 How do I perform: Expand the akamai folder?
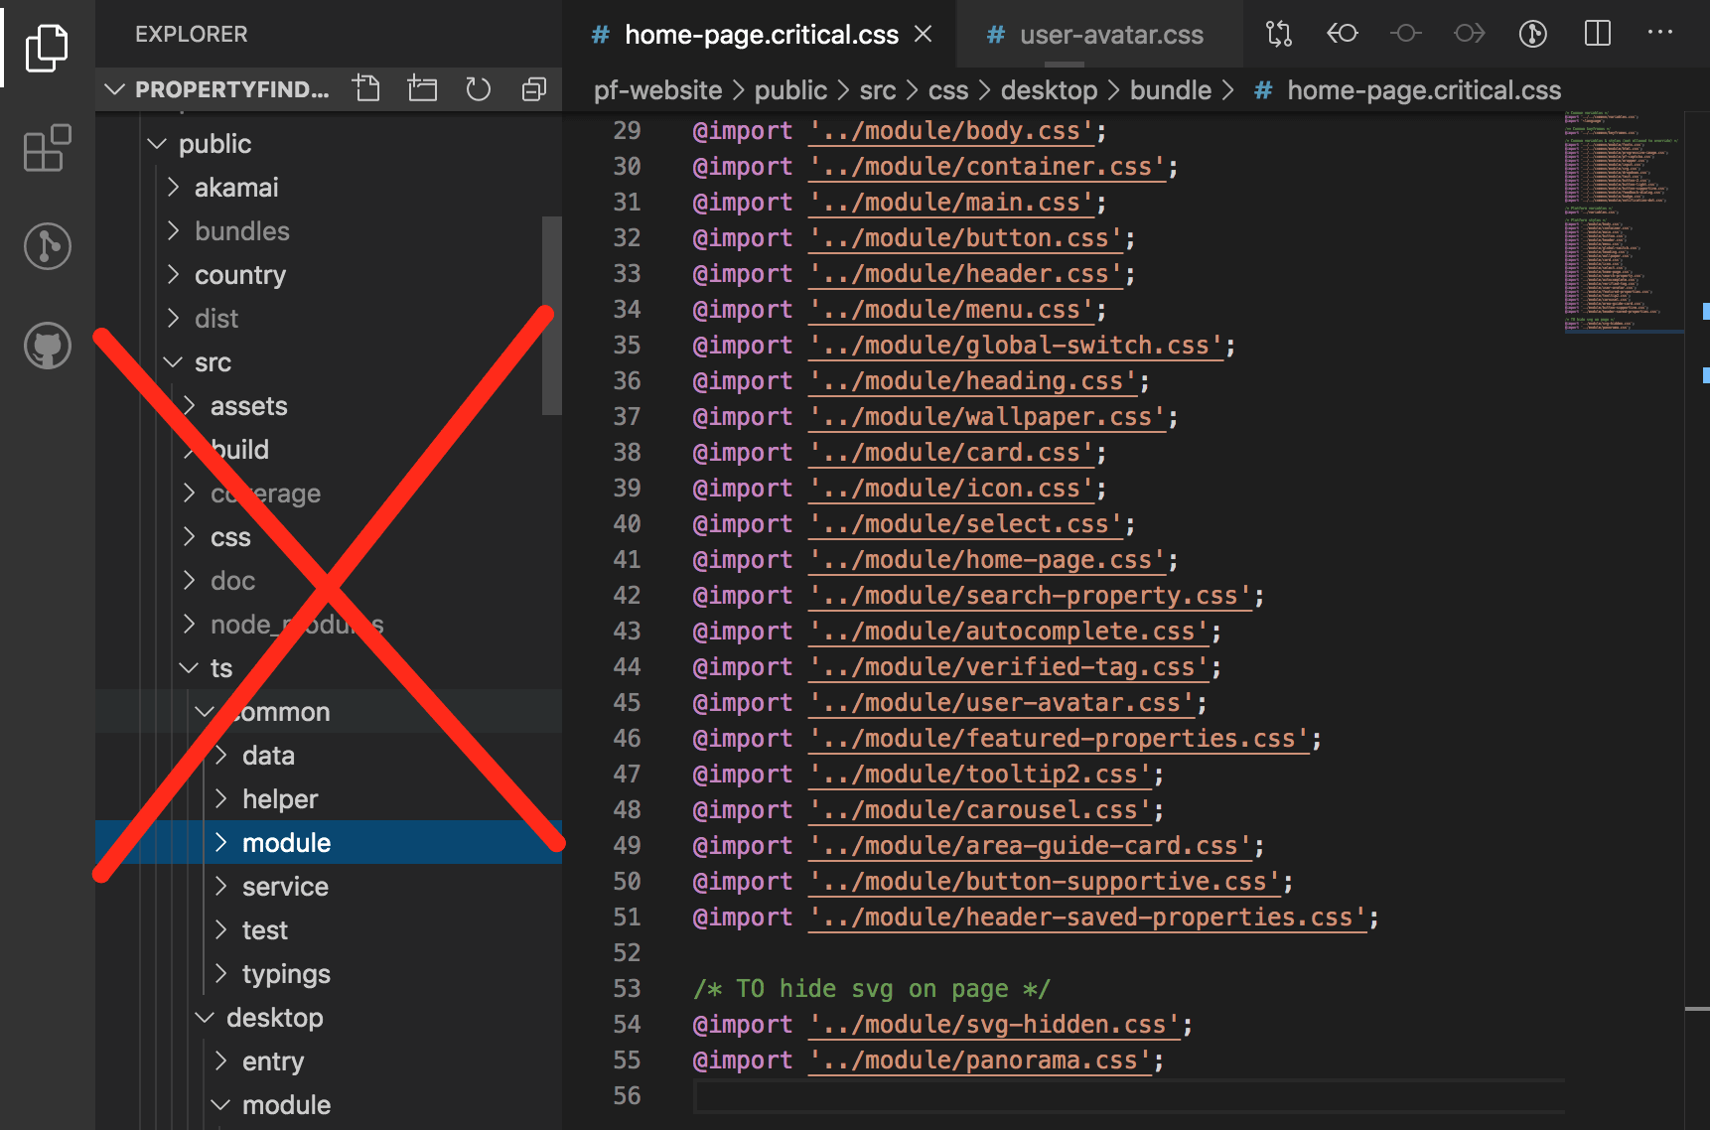point(235,188)
